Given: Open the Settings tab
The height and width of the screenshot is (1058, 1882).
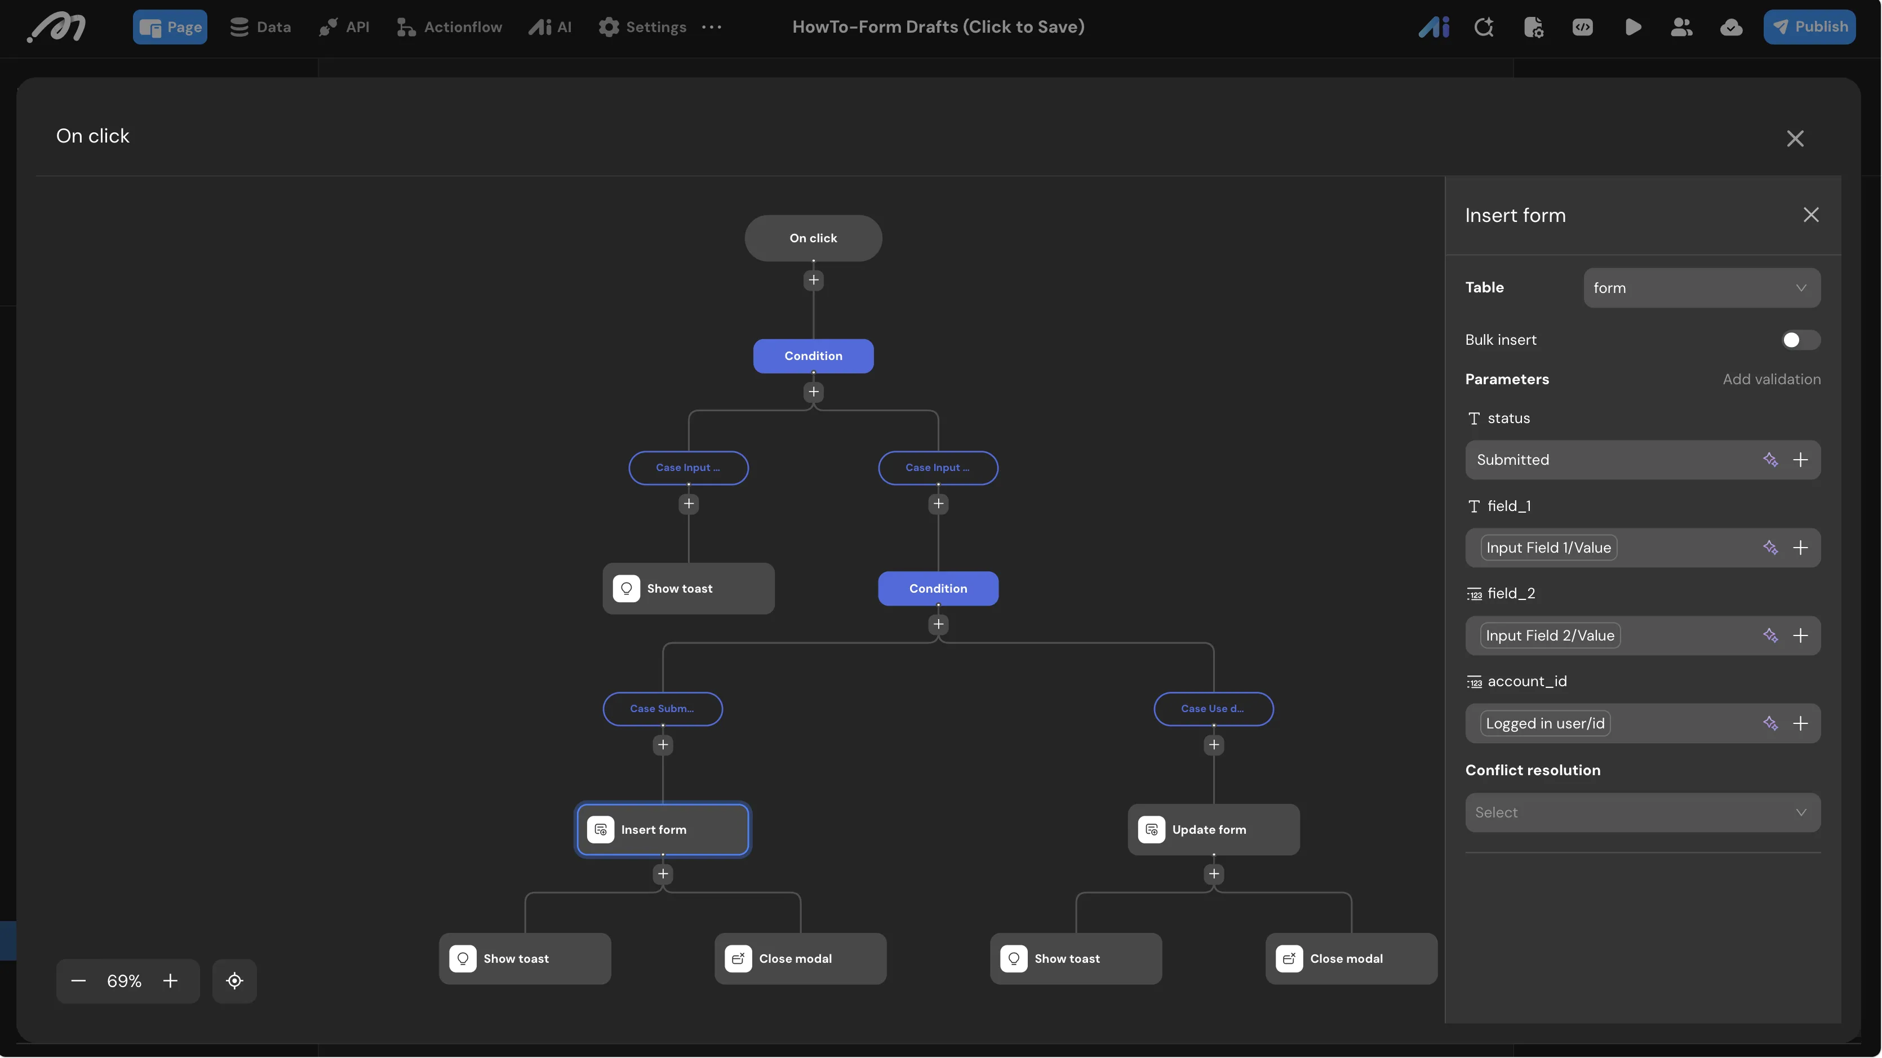Looking at the screenshot, I should coord(642,27).
